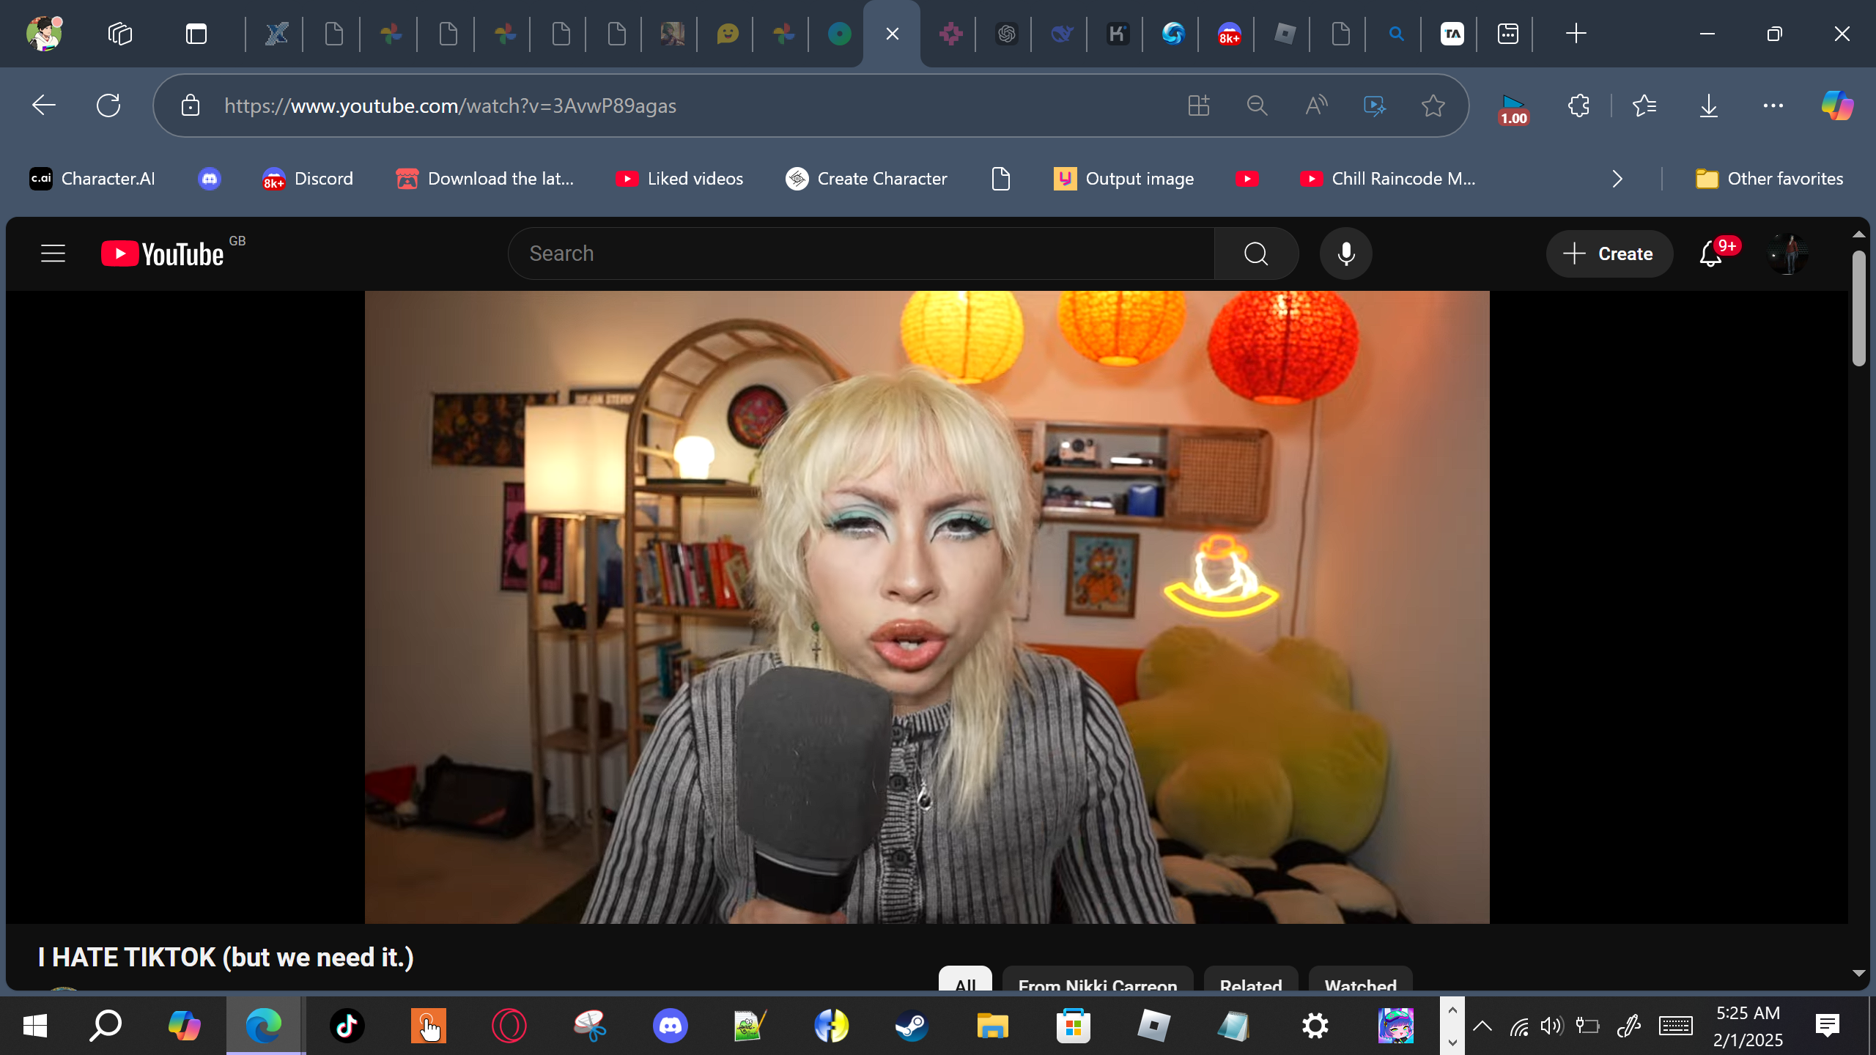
Task: Expand the favorites bar overflow chevron
Action: coord(1617,179)
